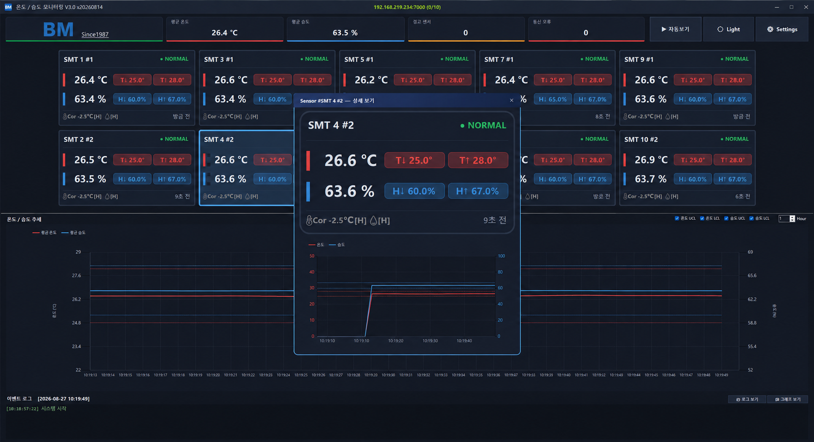The height and width of the screenshot is (442, 814).
Task: Uncheck the 온도 UCL checkbox
Action: click(x=677, y=218)
